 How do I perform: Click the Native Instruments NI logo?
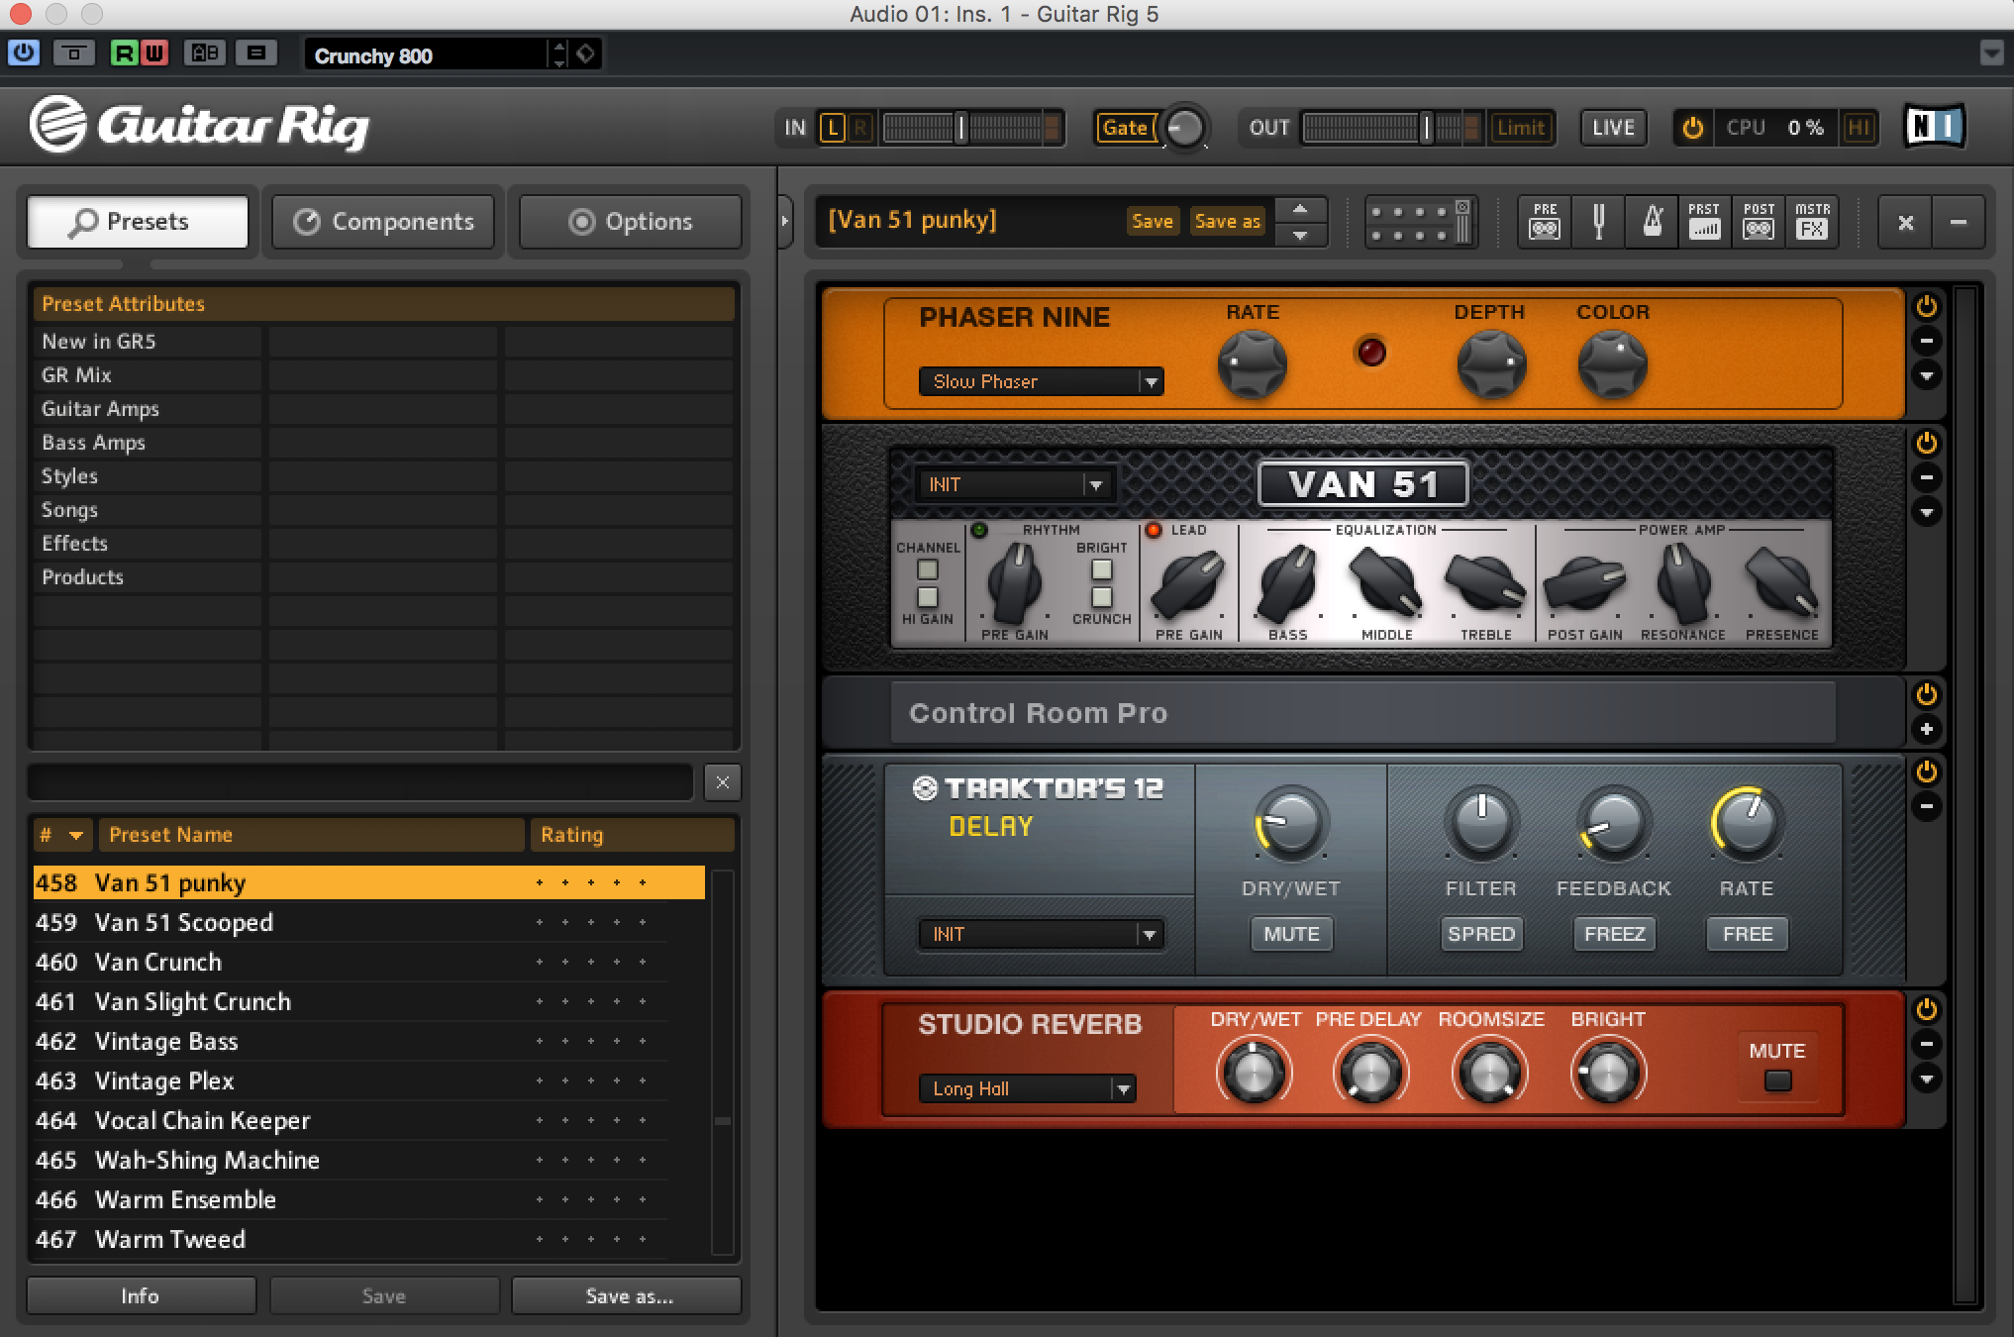coord(1934,127)
